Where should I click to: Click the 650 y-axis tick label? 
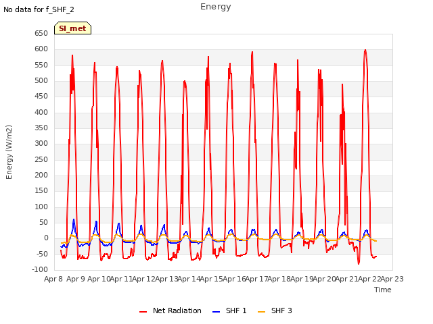click(x=41, y=33)
